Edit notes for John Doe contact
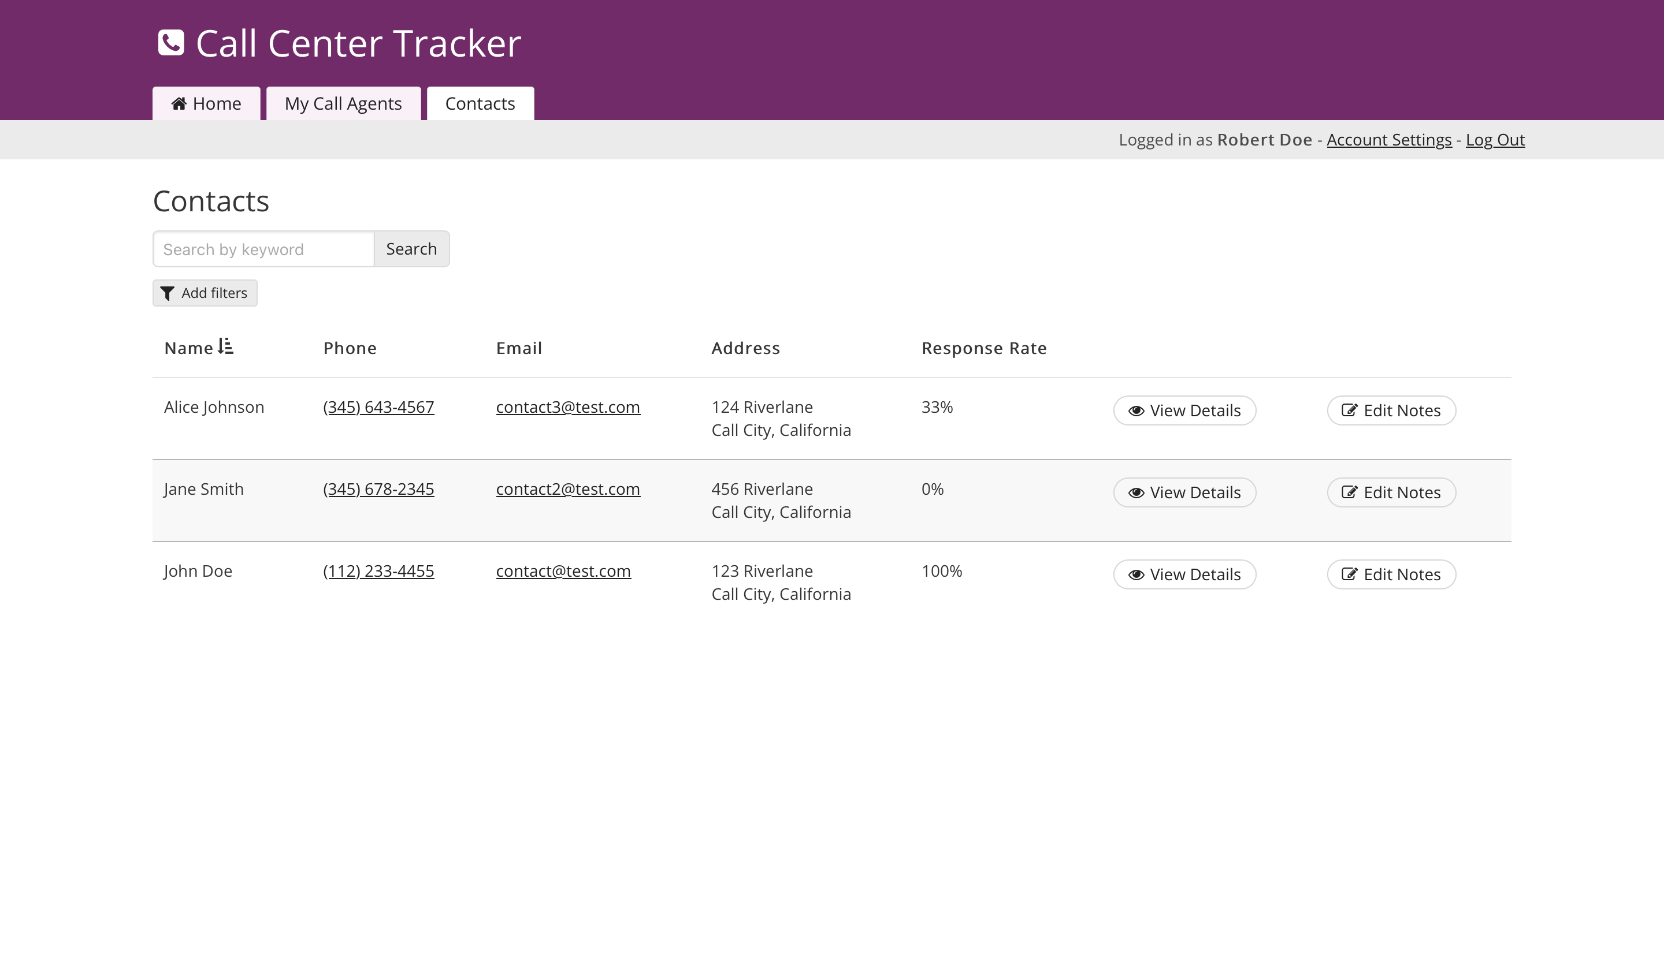The image size is (1664, 978). click(1391, 574)
